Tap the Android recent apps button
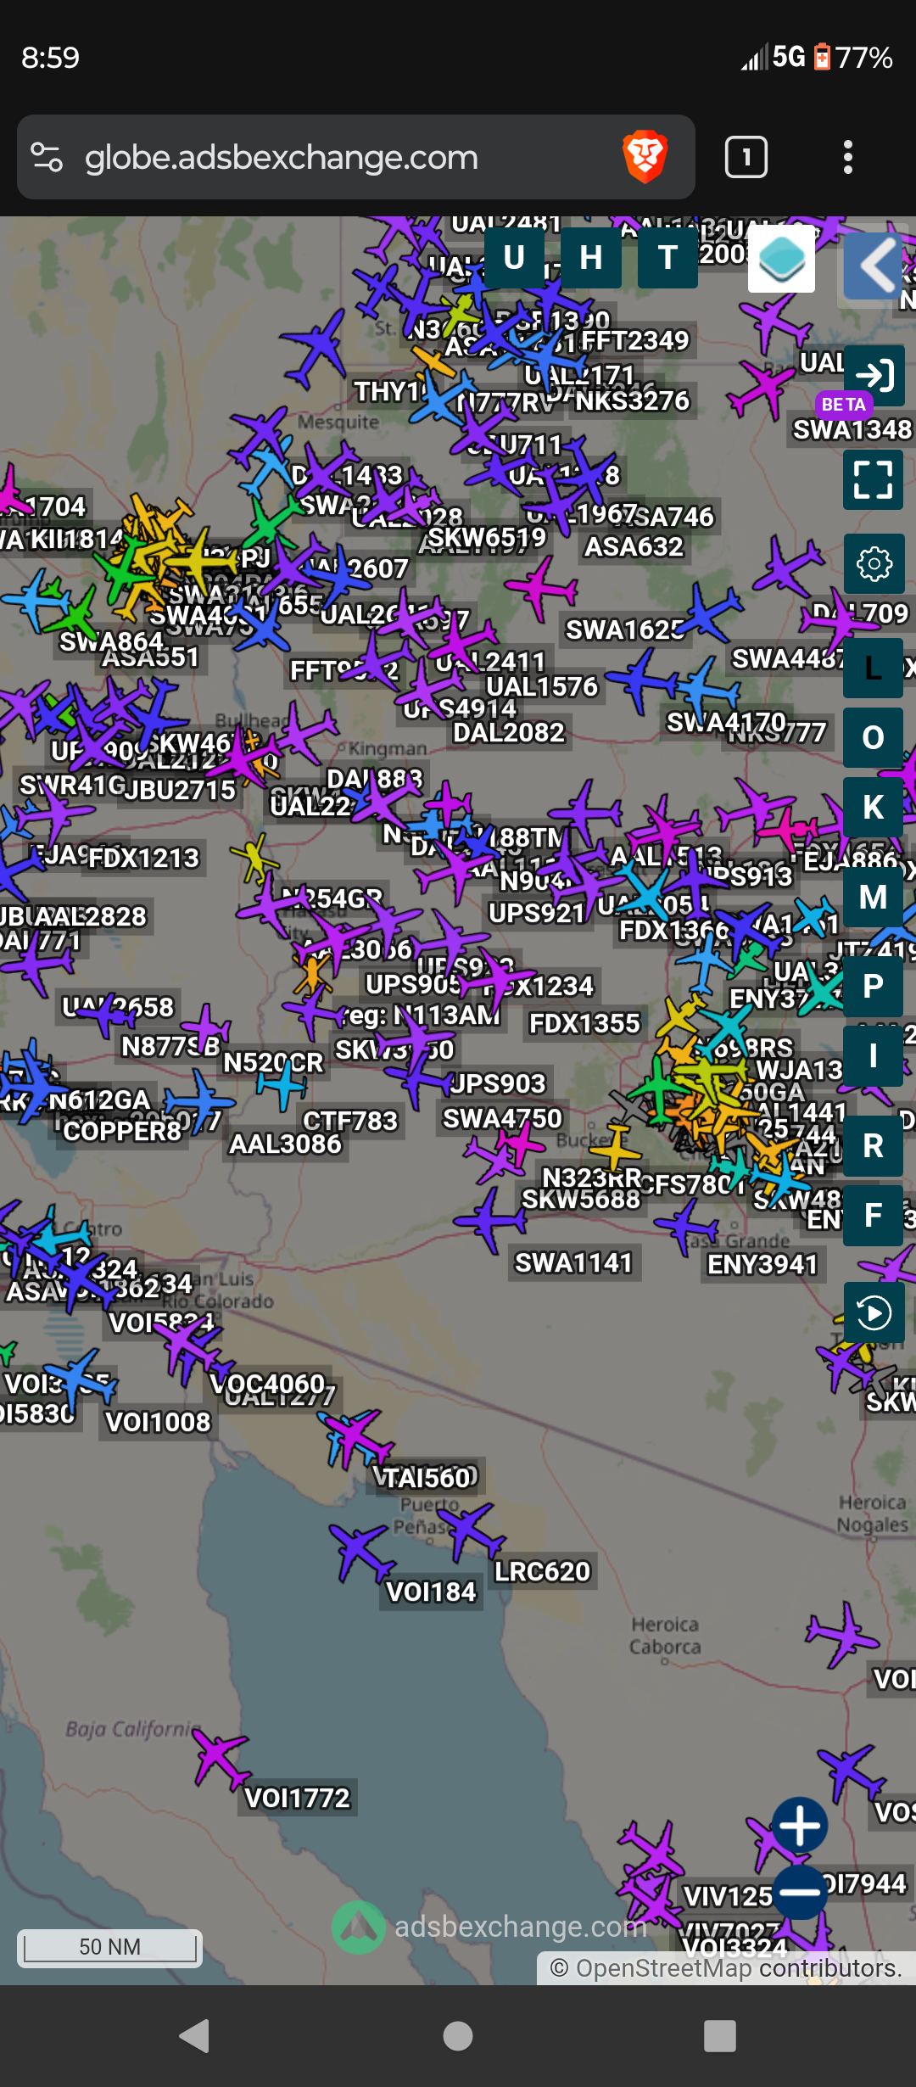The image size is (916, 2087). click(720, 2036)
